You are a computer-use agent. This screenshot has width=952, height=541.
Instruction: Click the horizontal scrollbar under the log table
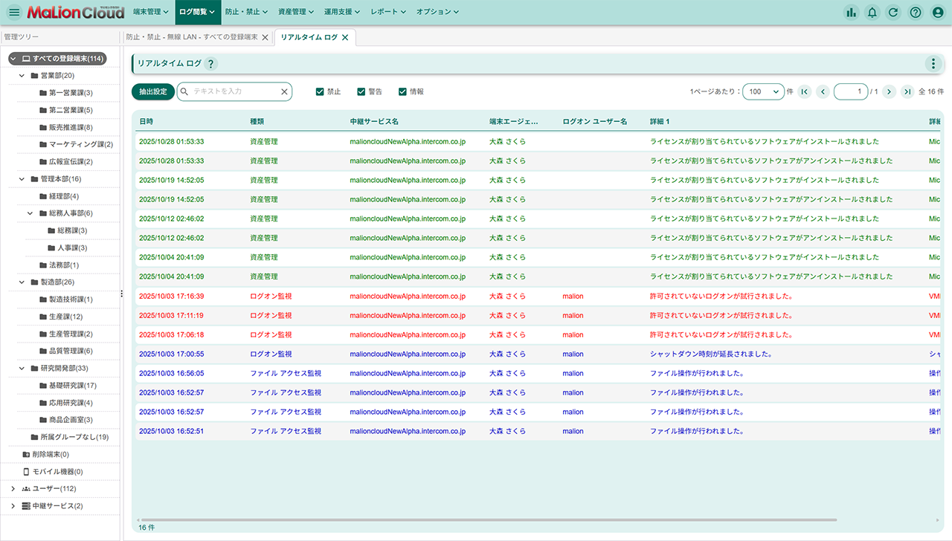point(487,519)
